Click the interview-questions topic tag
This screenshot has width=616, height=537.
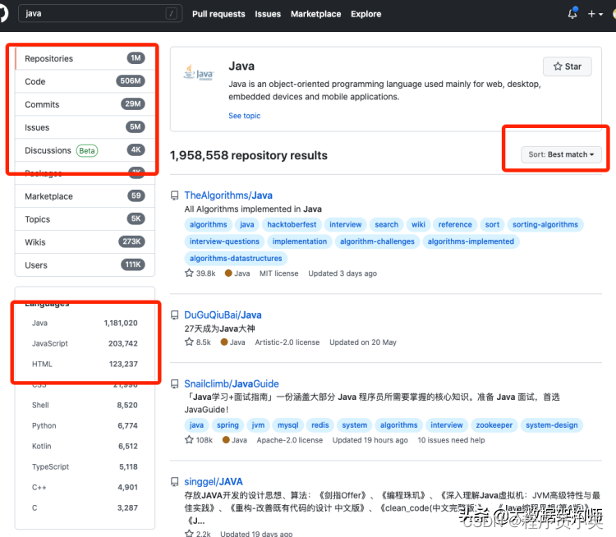[x=224, y=241]
